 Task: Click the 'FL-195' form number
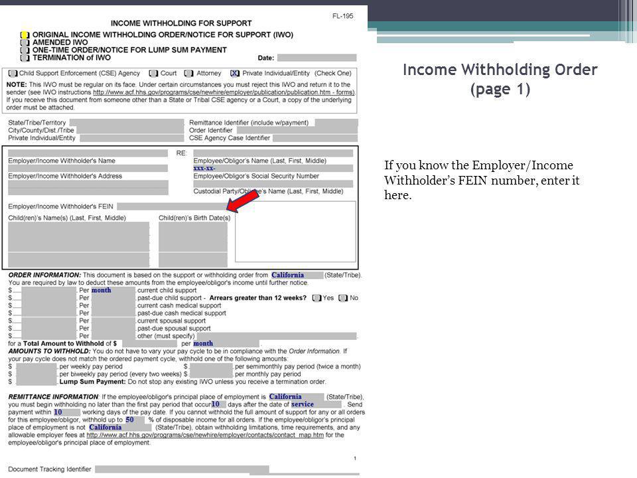click(342, 16)
